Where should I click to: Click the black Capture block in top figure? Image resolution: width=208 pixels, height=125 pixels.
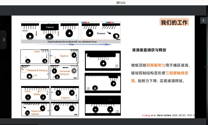coord(50,27)
